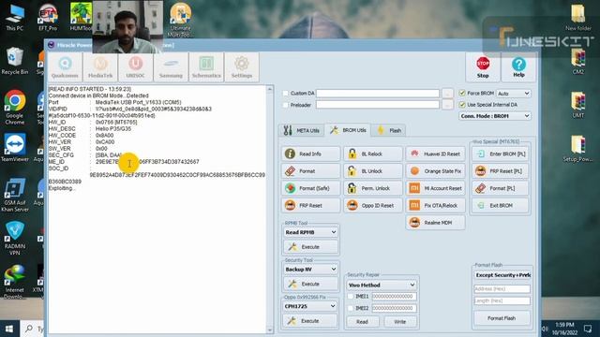Open the UNISOC module
The height and width of the screenshot is (337, 600).
tap(135, 67)
